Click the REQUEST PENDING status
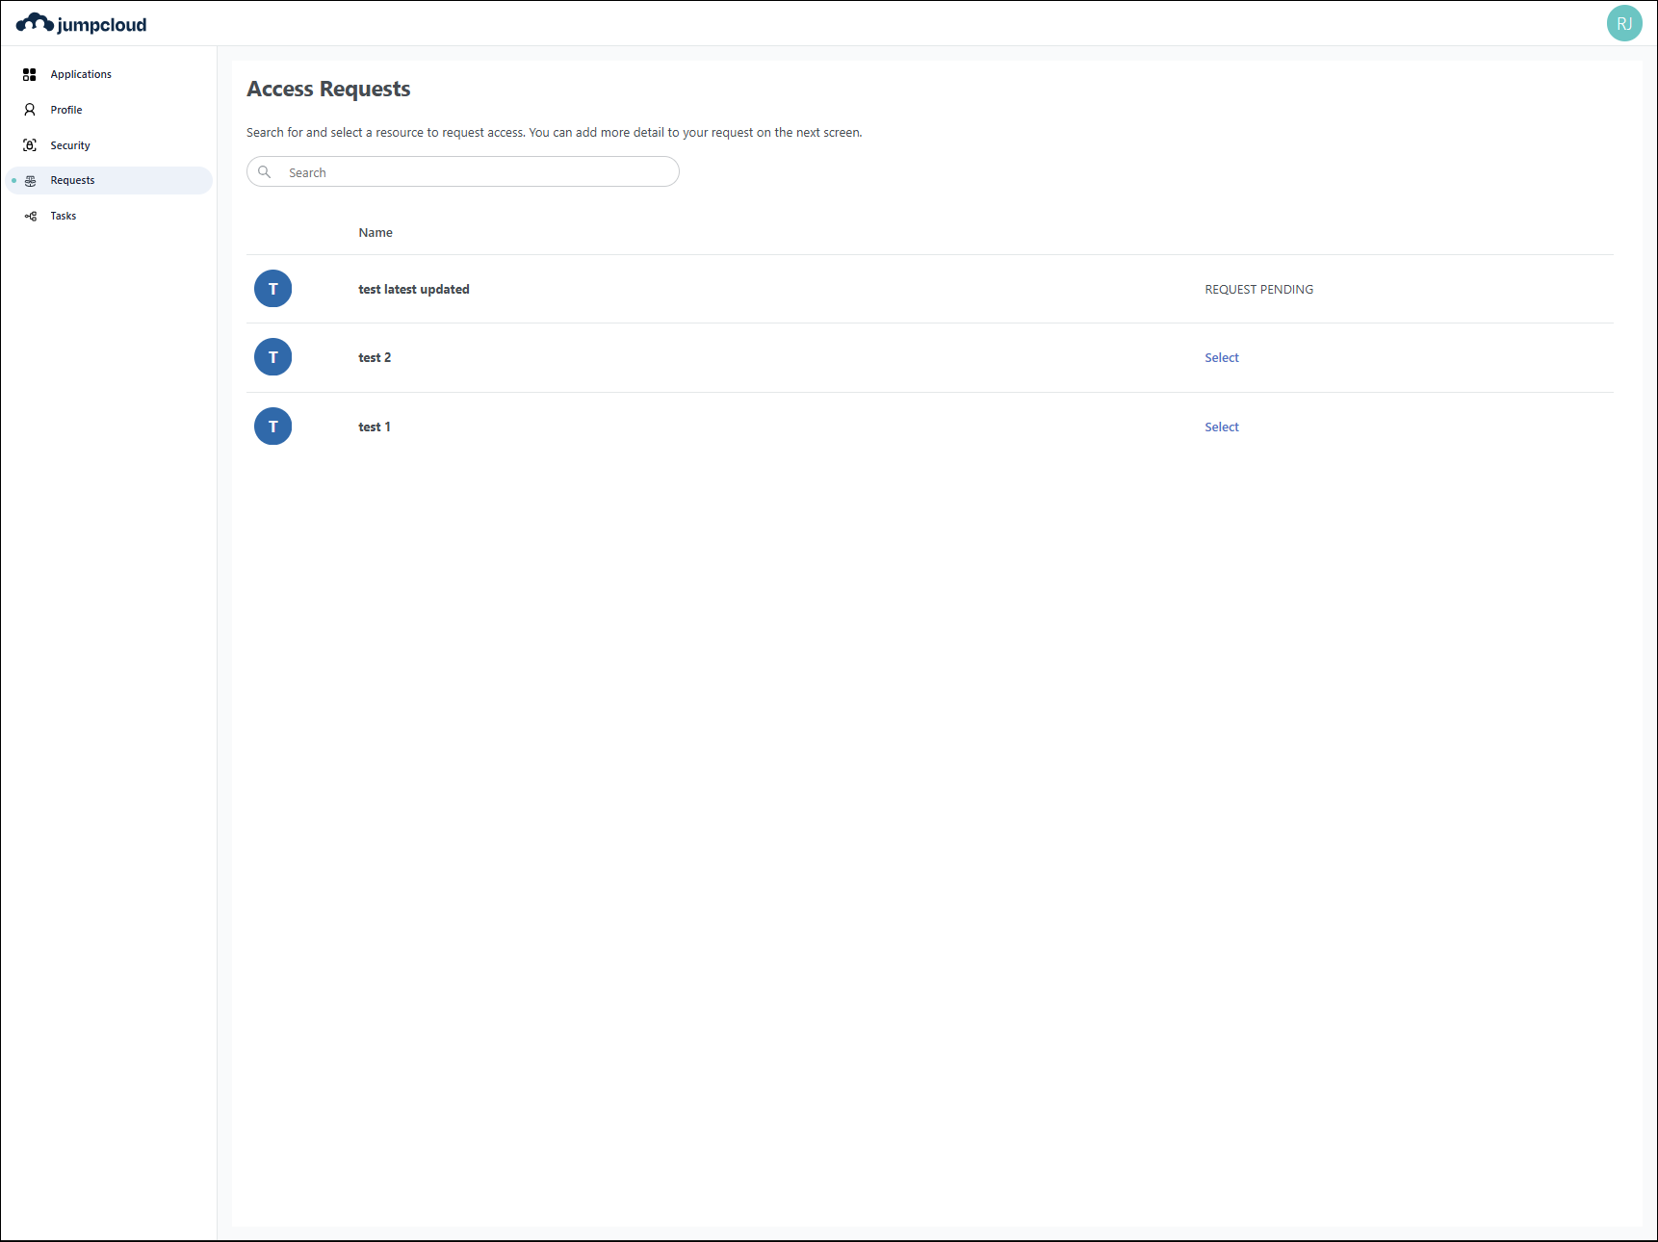This screenshot has width=1658, height=1242. pos(1258,290)
